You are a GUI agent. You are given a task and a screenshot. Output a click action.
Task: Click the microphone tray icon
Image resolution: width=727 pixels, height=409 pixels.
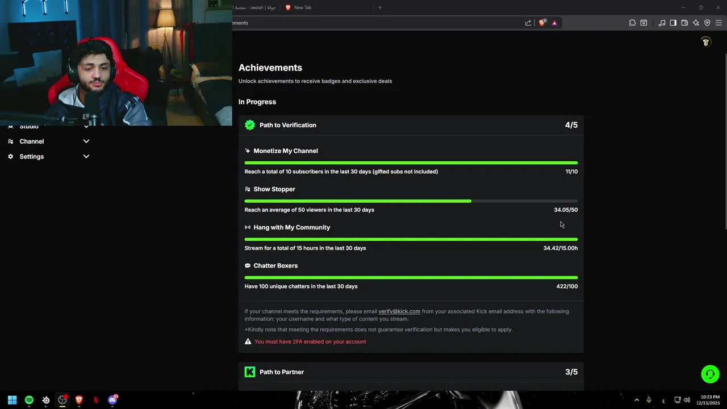649,400
